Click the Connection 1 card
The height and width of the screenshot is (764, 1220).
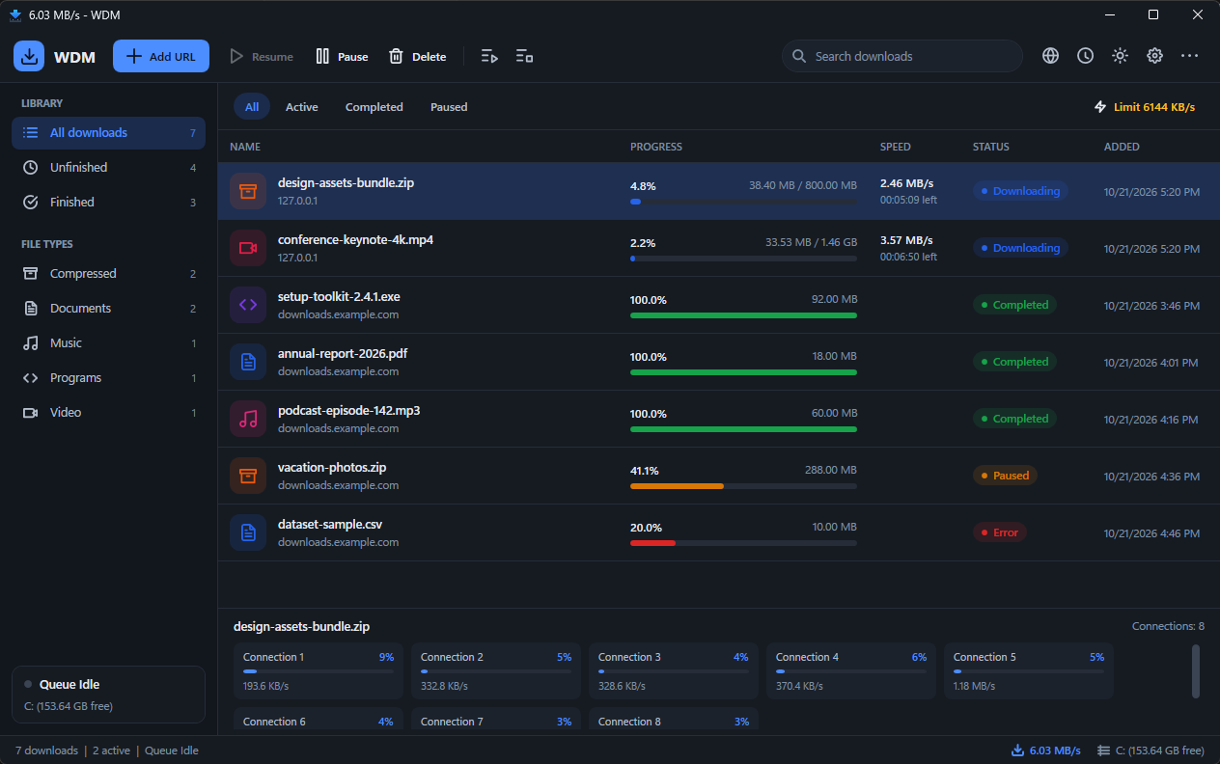(x=319, y=671)
